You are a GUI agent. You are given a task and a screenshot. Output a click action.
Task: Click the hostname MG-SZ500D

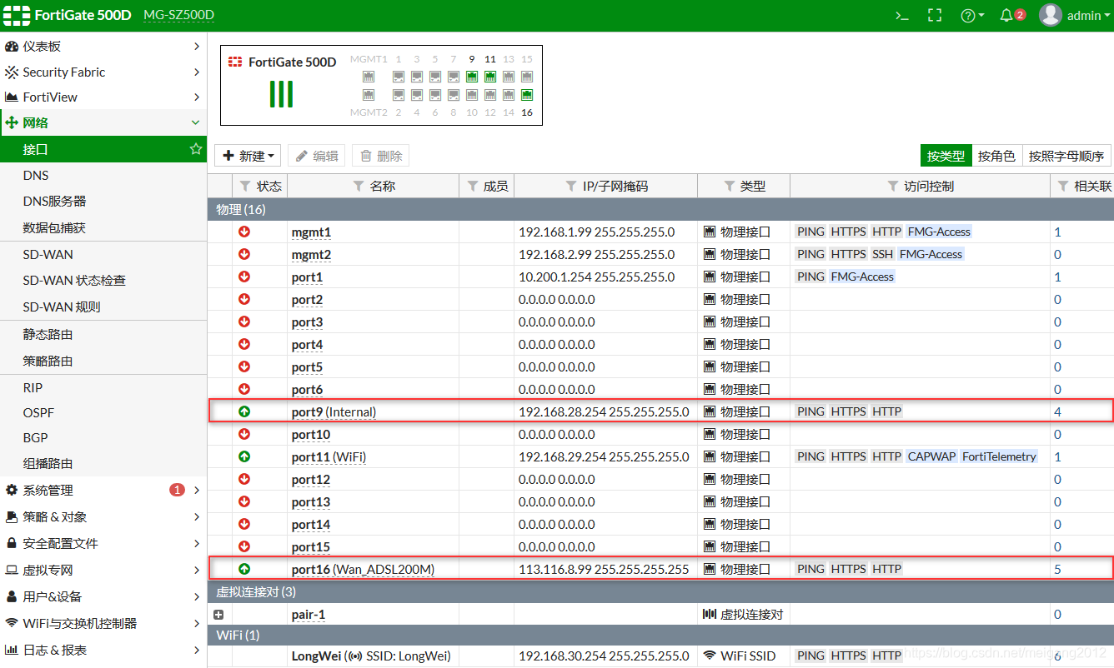pyautogui.click(x=178, y=15)
